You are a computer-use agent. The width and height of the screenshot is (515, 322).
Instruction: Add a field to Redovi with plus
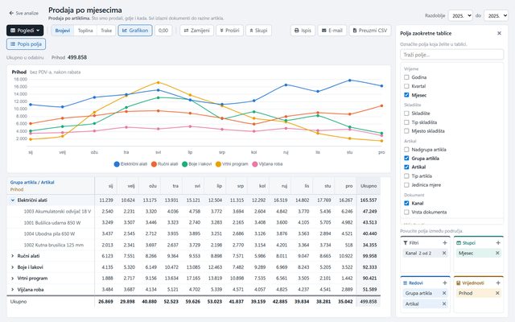coord(445,283)
